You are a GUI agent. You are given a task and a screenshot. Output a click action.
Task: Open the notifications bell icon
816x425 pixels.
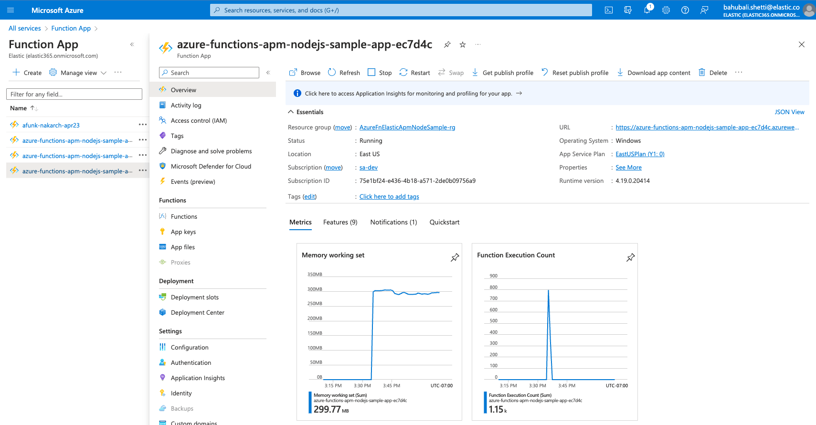click(647, 10)
